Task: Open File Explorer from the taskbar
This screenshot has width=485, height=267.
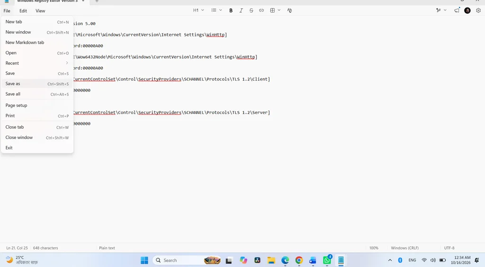Action: coord(271,260)
